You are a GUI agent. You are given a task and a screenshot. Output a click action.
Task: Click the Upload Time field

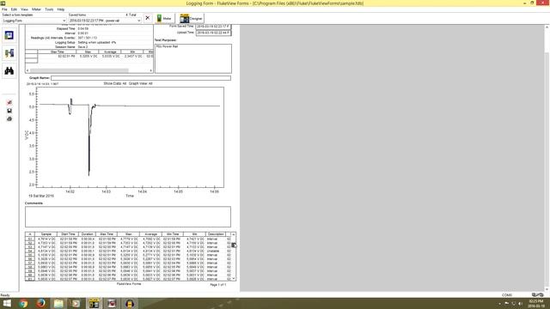pyautogui.click(x=213, y=33)
